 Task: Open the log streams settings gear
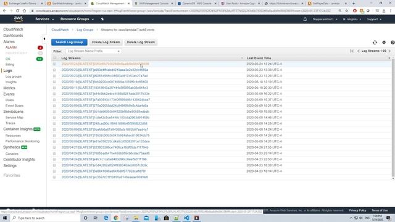384,43
